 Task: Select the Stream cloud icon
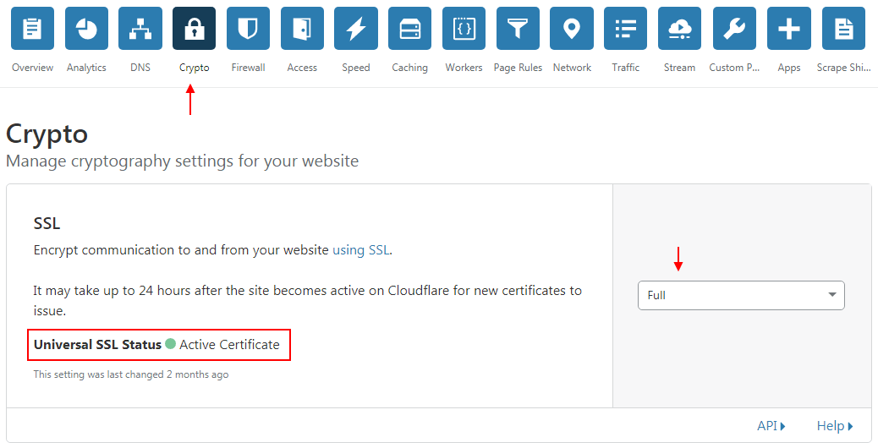(x=679, y=29)
